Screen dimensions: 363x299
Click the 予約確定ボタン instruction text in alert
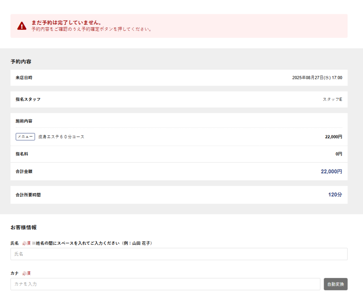[91, 29]
